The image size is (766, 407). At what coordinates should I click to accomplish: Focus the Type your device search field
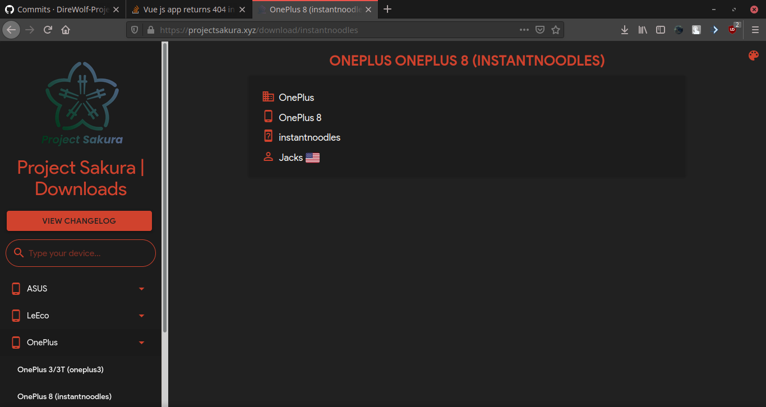click(x=81, y=253)
